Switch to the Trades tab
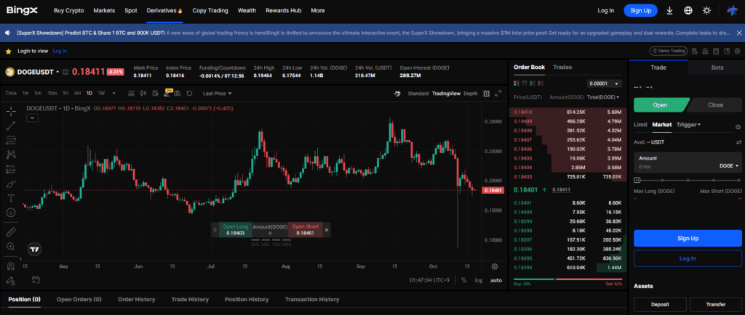Screen dimensions: 745x315 pyautogui.click(x=562, y=67)
